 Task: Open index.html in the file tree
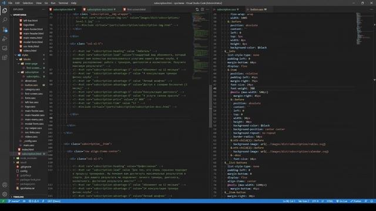click(28, 150)
